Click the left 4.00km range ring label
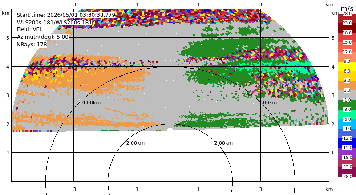This screenshot has height=195, width=356. coord(91,102)
